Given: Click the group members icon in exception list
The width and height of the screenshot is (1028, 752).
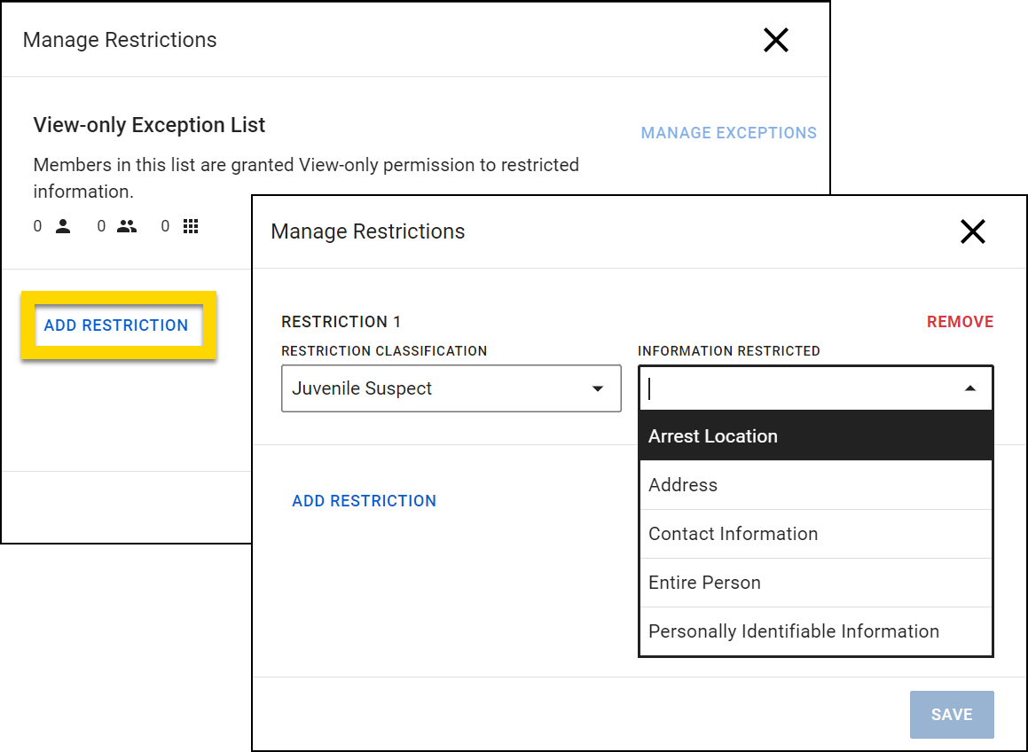Looking at the screenshot, I should click(127, 227).
